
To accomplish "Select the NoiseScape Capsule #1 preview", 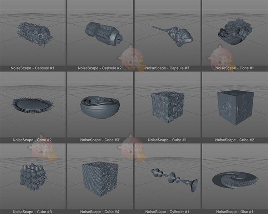I will click(x=33, y=33).
